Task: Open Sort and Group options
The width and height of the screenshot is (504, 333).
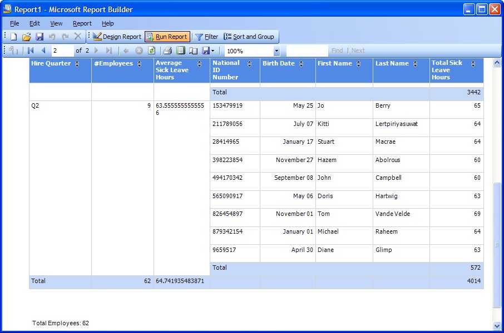Action: pos(249,37)
